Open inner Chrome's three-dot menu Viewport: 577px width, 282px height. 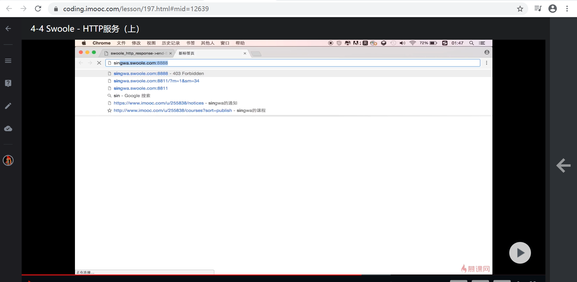[x=486, y=63]
